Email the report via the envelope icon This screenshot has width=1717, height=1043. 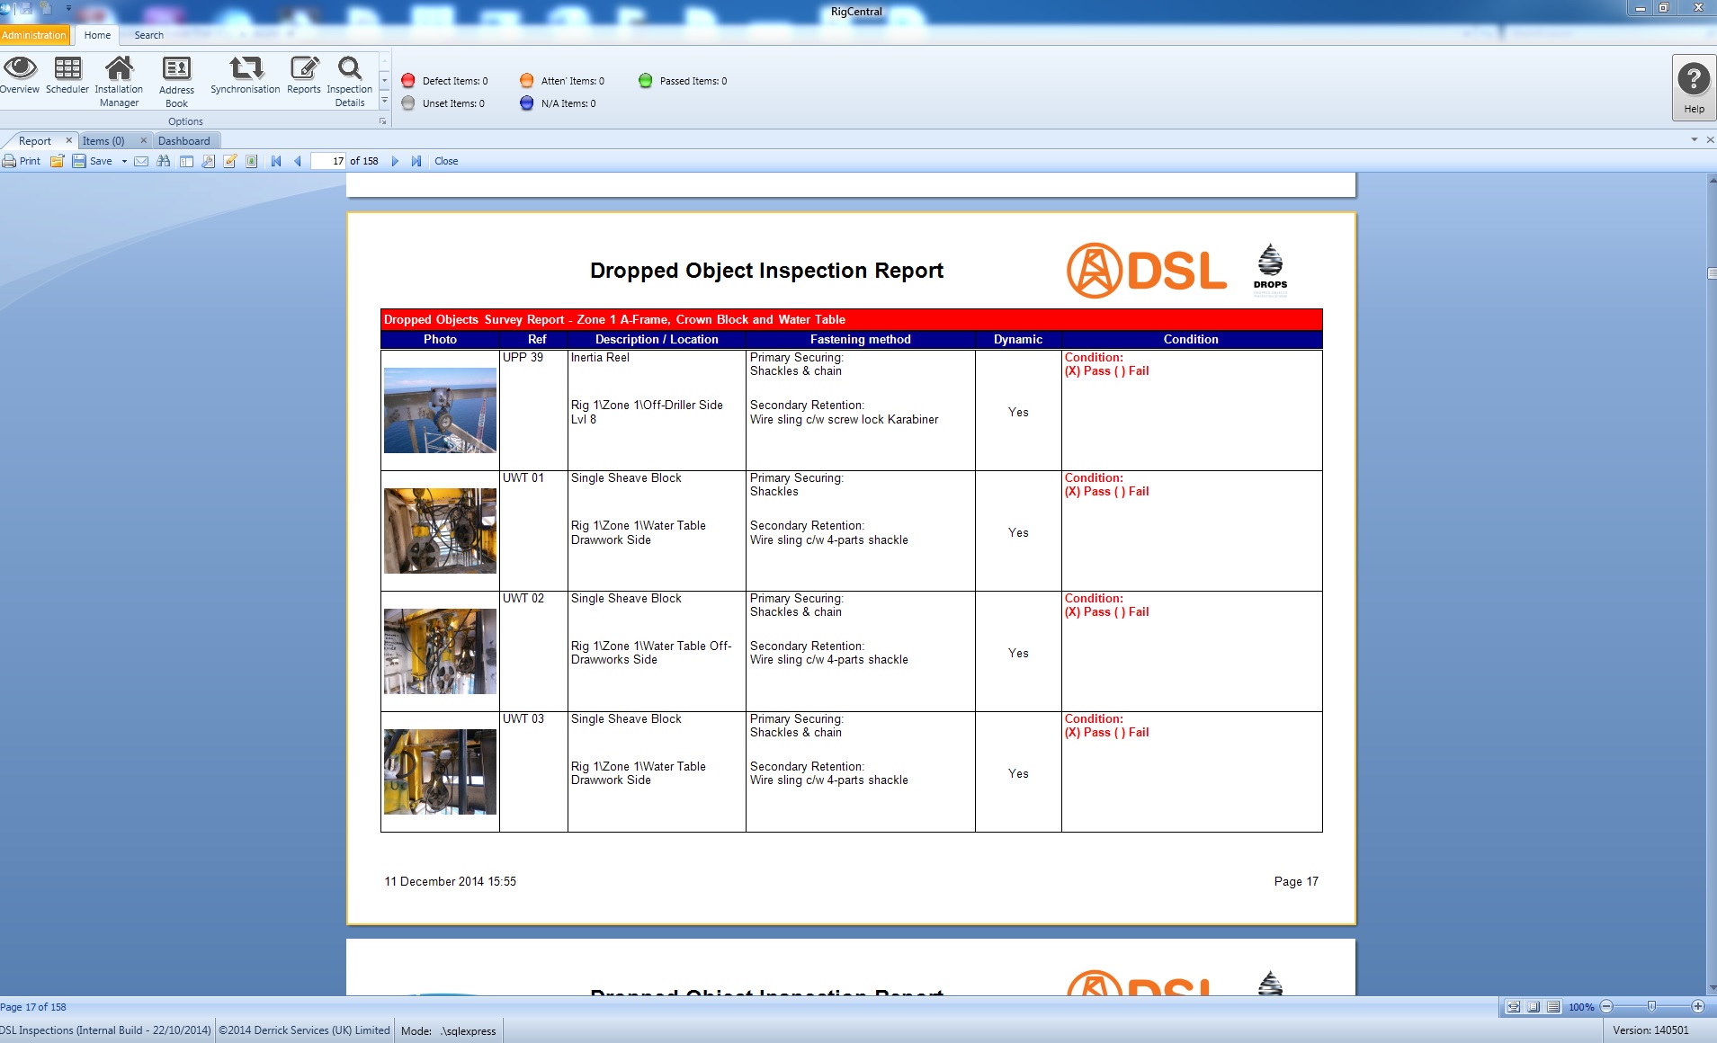coord(142,161)
